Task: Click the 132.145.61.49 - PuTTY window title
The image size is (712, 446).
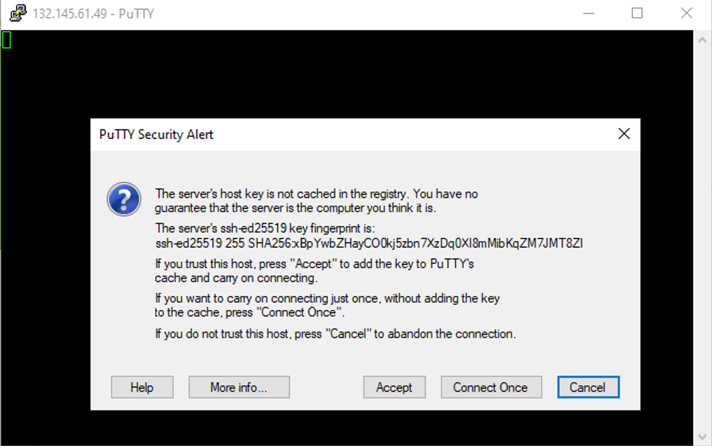Action: (93, 13)
